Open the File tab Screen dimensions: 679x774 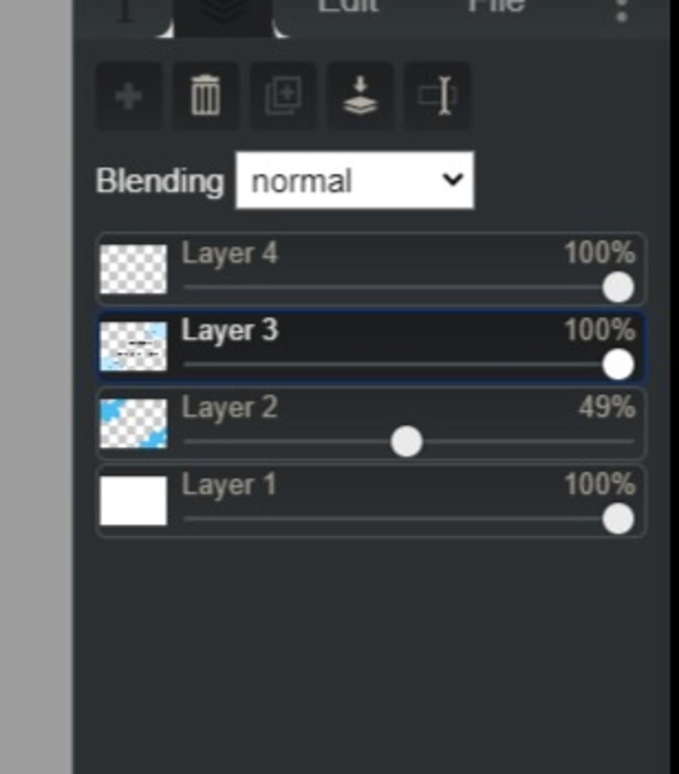click(496, 7)
